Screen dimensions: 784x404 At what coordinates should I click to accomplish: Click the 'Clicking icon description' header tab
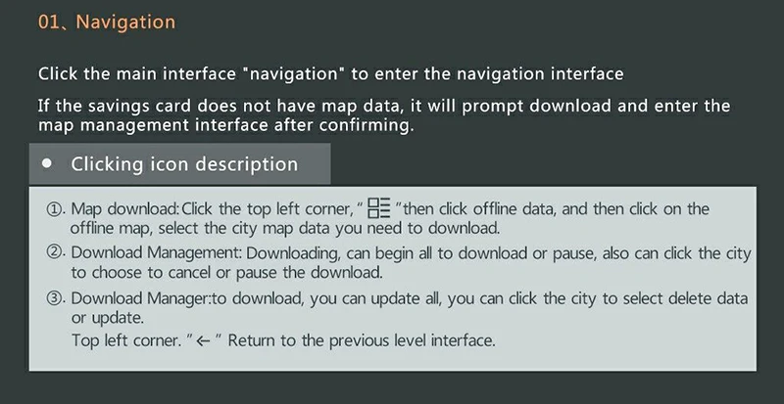tap(180, 163)
